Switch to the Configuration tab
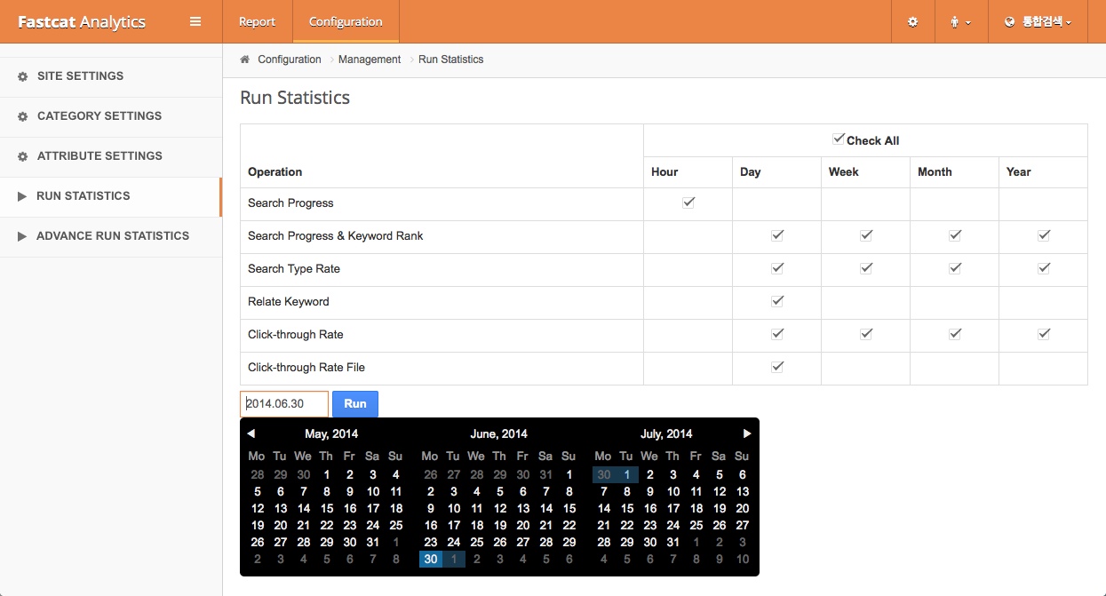This screenshot has width=1106, height=596. click(346, 21)
